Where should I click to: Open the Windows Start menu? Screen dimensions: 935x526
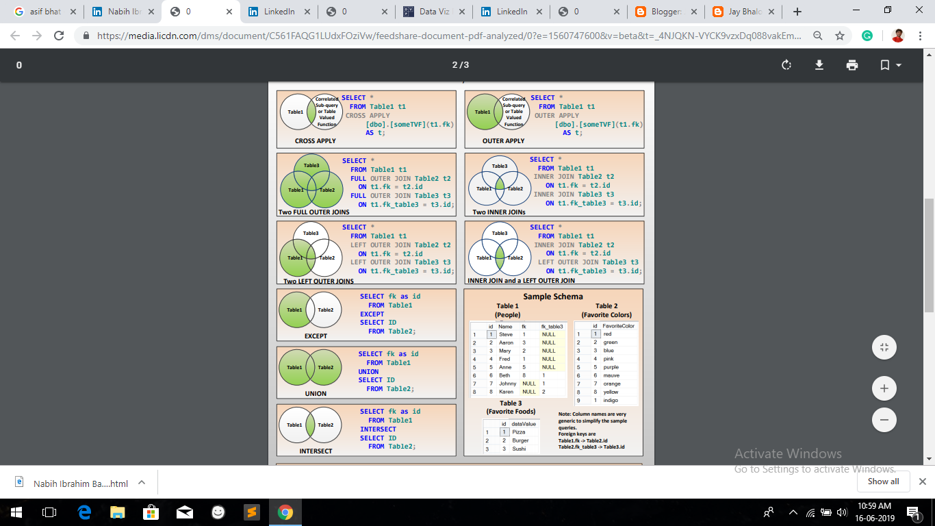(16, 512)
